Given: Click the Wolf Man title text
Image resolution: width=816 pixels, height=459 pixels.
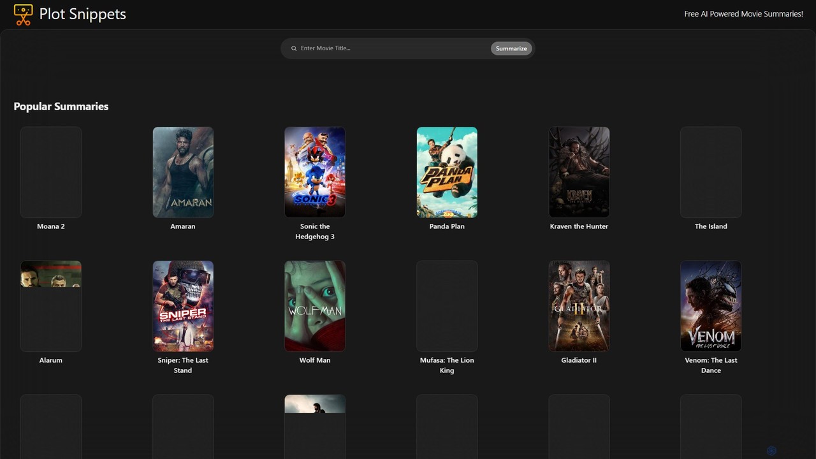Looking at the screenshot, I should (x=315, y=360).
